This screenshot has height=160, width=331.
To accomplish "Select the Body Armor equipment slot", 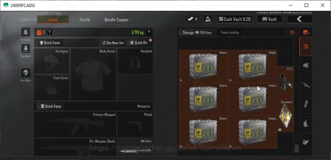I will [x=93, y=74].
